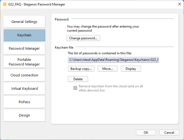Image resolution: width=184 pixels, height=140 pixels.
Task: Open the Design settings tab
Action: tap(24, 115)
